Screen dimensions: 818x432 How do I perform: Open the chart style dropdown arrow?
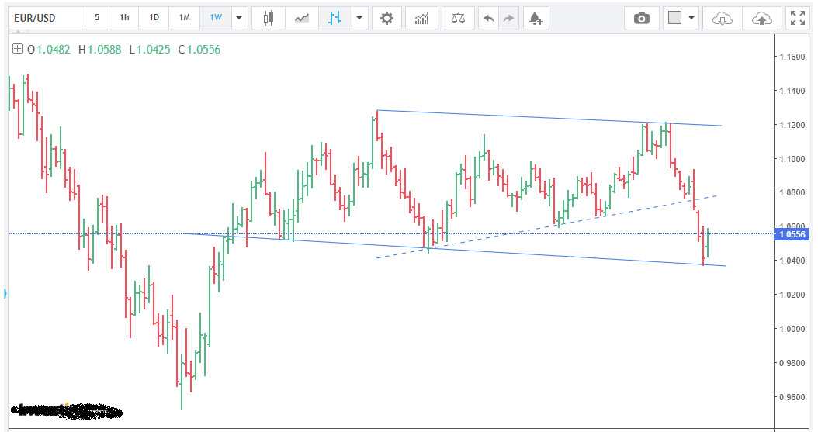[x=359, y=18]
